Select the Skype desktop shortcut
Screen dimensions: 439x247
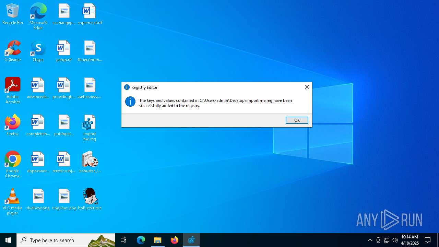click(38, 51)
